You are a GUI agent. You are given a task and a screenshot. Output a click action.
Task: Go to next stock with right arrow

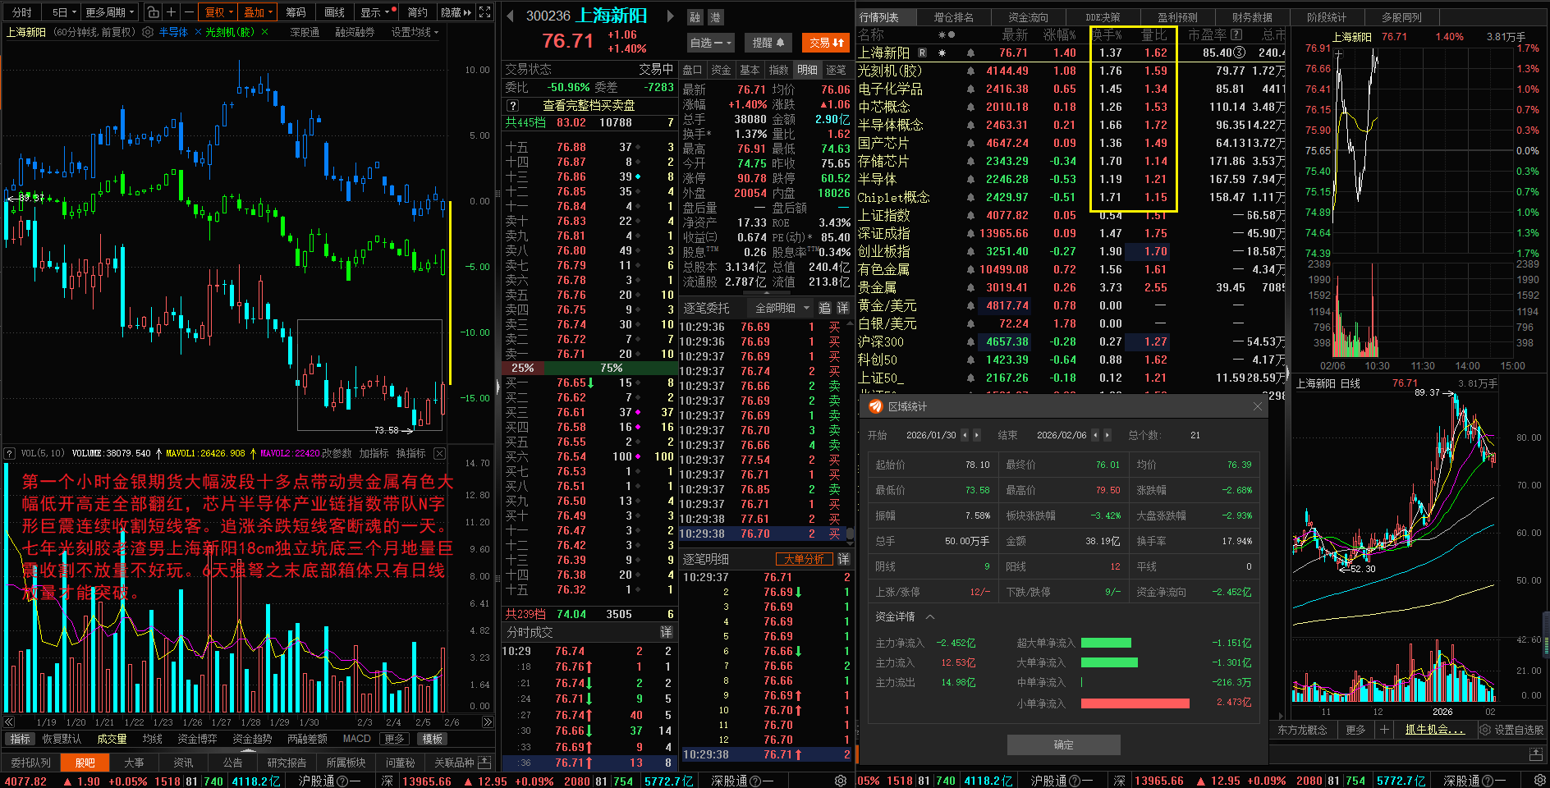click(x=671, y=16)
